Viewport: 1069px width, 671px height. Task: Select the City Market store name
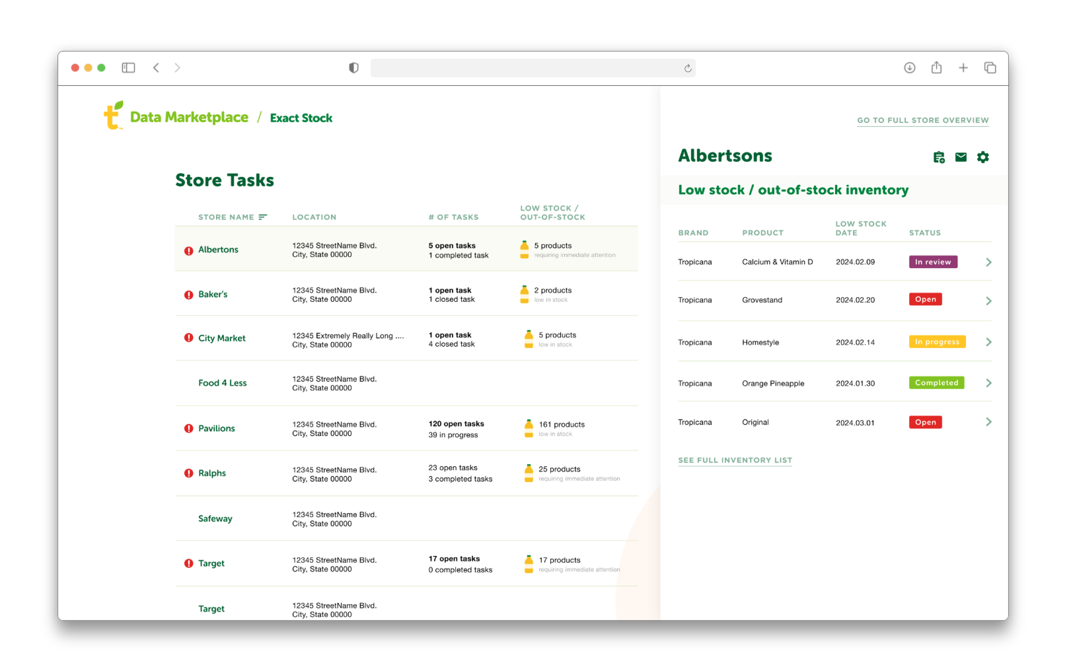pyautogui.click(x=221, y=338)
